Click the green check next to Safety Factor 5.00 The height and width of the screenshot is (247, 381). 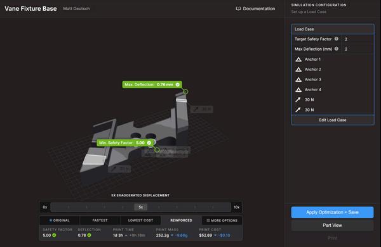pos(54,235)
